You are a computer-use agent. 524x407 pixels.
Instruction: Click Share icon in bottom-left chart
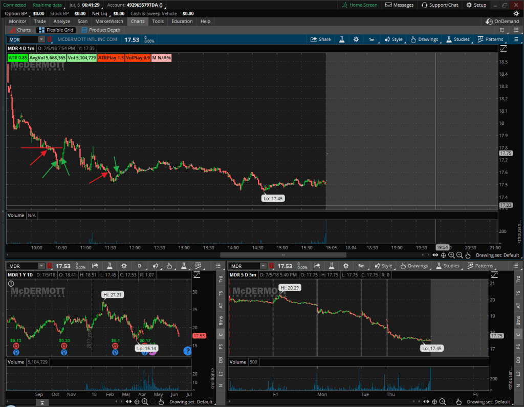tap(95, 266)
